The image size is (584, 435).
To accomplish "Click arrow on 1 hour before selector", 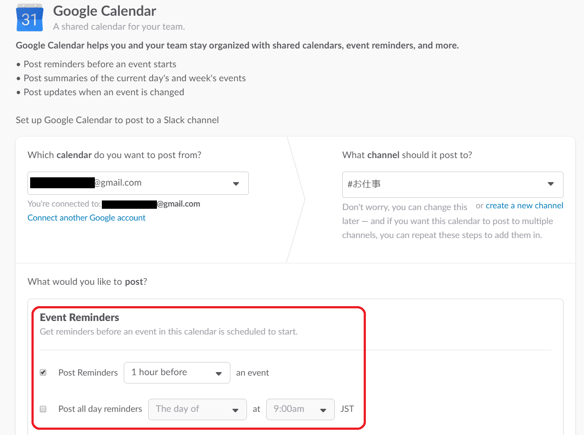I will (x=219, y=373).
